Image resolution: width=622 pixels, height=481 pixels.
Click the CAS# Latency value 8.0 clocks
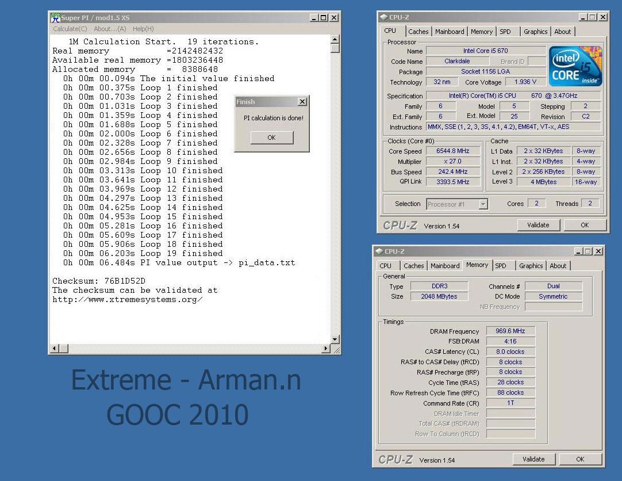click(510, 351)
